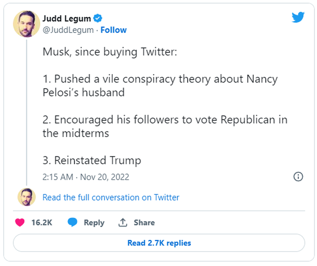Click the Share label
This screenshot has height=266, width=317.
pyautogui.click(x=144, y=222)
